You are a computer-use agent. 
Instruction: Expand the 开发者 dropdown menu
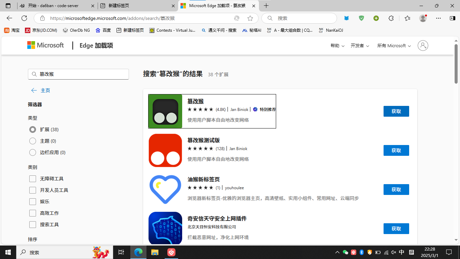pos(360,46)
